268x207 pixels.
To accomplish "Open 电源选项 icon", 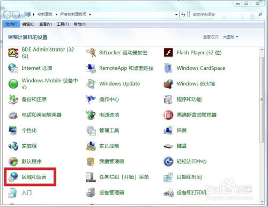I will pyautogui.click(x=91, y=115).
